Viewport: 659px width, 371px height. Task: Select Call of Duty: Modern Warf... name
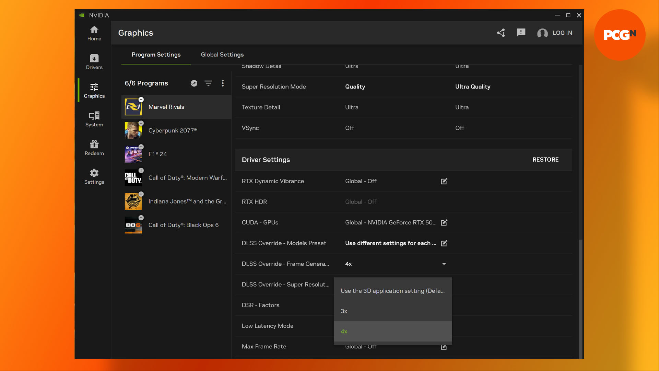pos(188,178)
